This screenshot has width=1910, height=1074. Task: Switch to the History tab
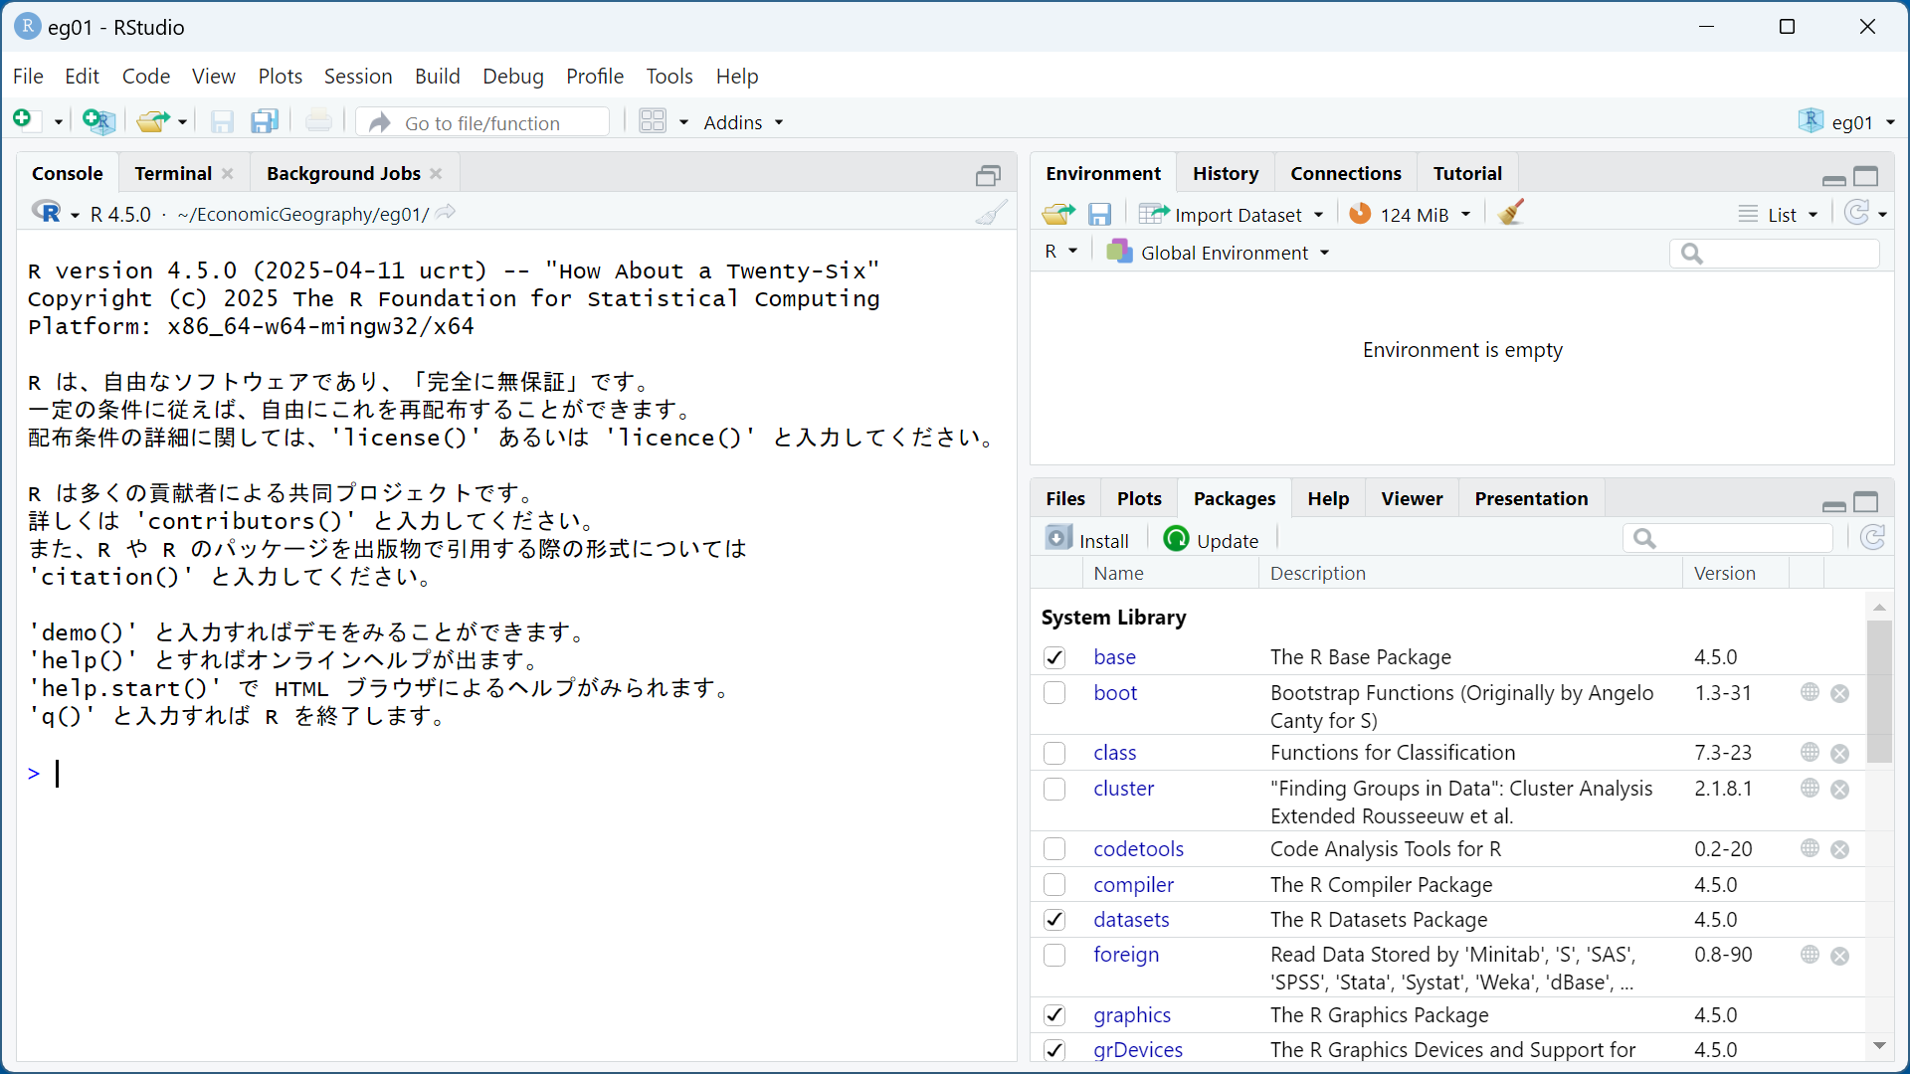[1225, 173]
